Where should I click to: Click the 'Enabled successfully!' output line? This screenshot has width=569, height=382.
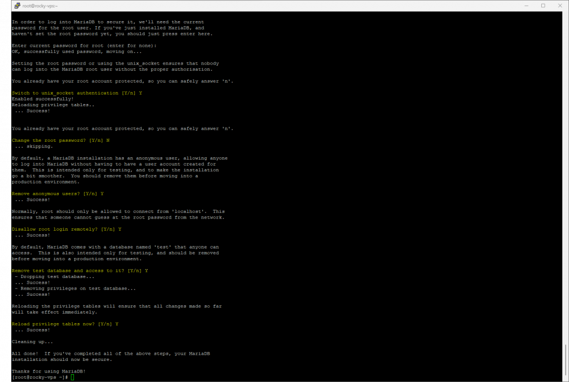click(43, 99)
